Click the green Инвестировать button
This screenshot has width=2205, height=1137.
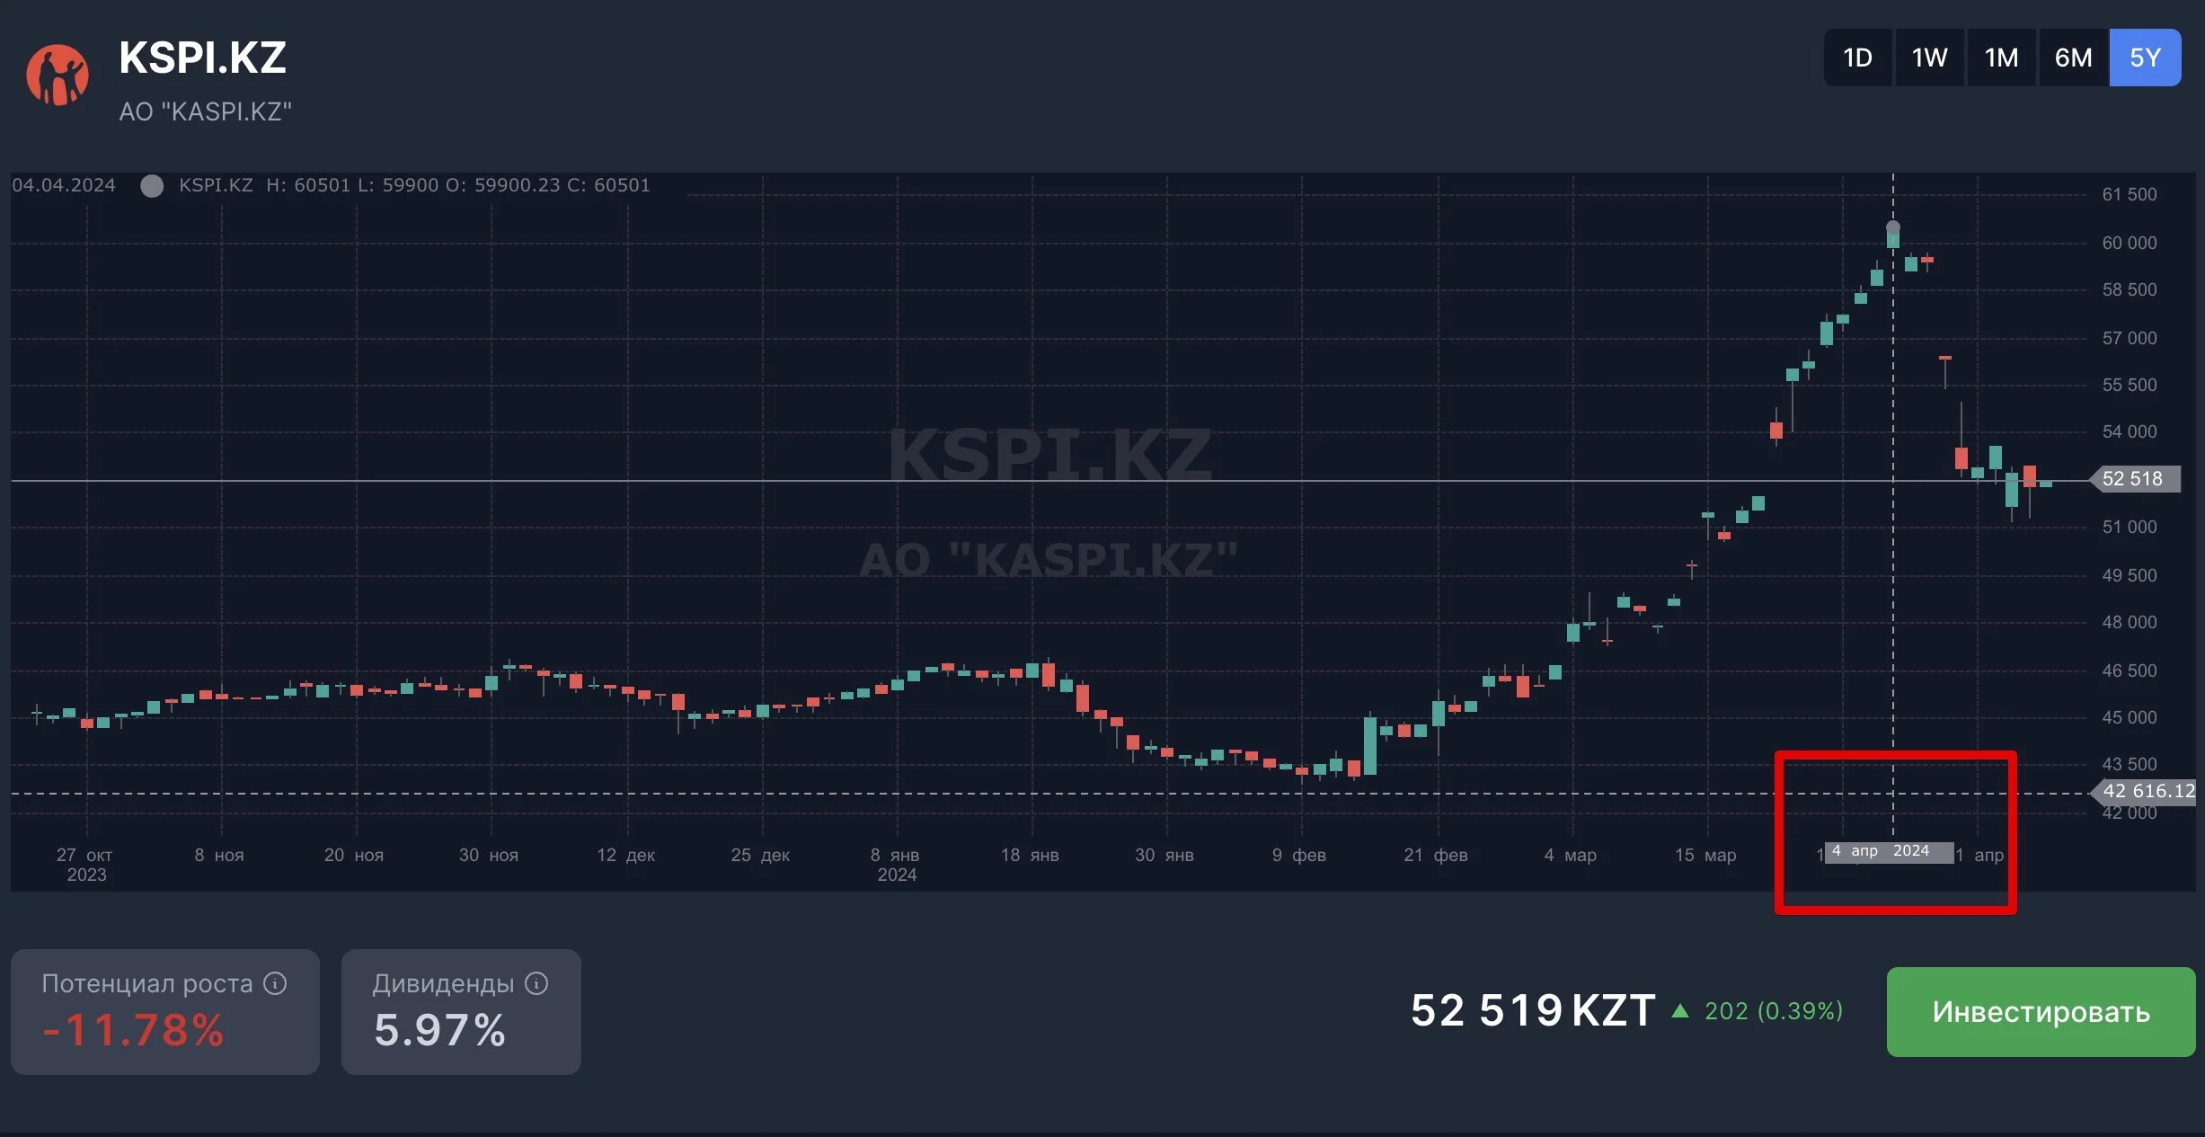pyautogui.click(x=2041, y=1011)
